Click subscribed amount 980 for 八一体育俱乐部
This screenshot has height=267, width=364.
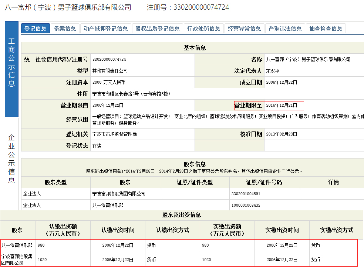click(x=41, y=245)
